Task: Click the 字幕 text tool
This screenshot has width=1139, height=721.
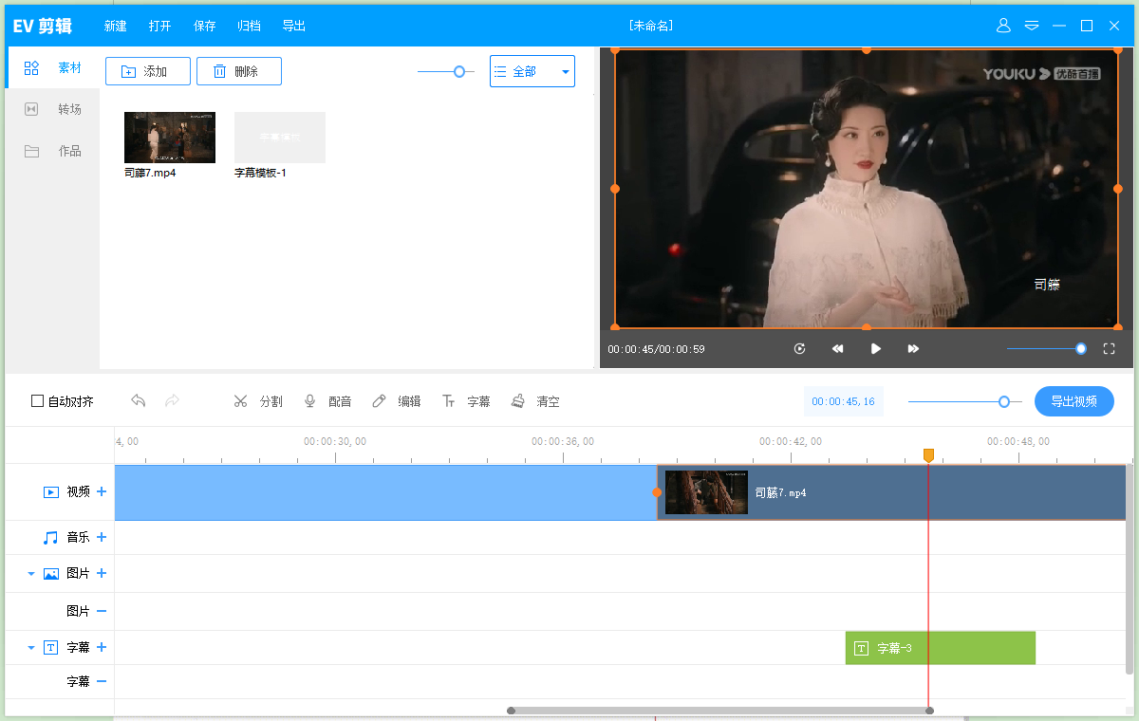Action: coord(466,401)
